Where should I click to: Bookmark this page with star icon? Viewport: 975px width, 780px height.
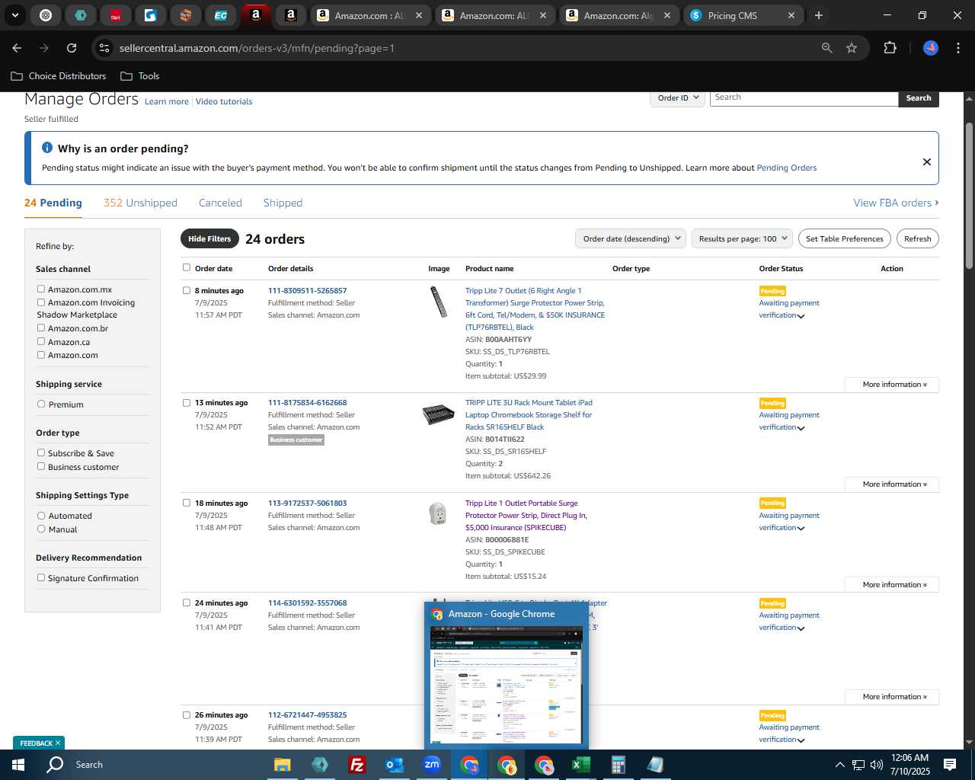pos(852,48)
